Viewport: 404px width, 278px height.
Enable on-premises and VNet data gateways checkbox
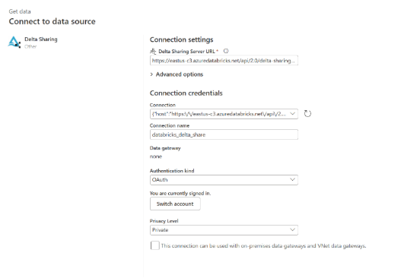click(155, 245)
